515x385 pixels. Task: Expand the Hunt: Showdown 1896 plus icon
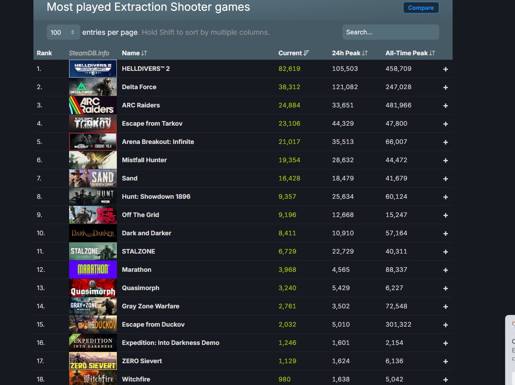pyautogui.click(x=445, y=197)
